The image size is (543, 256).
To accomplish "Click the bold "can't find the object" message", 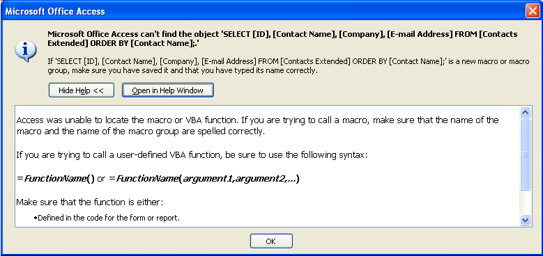I will pyautogui.click(x=282, y=39).
